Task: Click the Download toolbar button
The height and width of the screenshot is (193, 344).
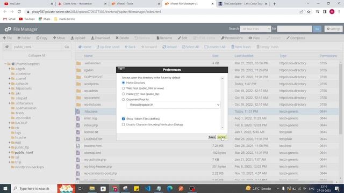Action: pyautogui.click(x=101, y=38)
